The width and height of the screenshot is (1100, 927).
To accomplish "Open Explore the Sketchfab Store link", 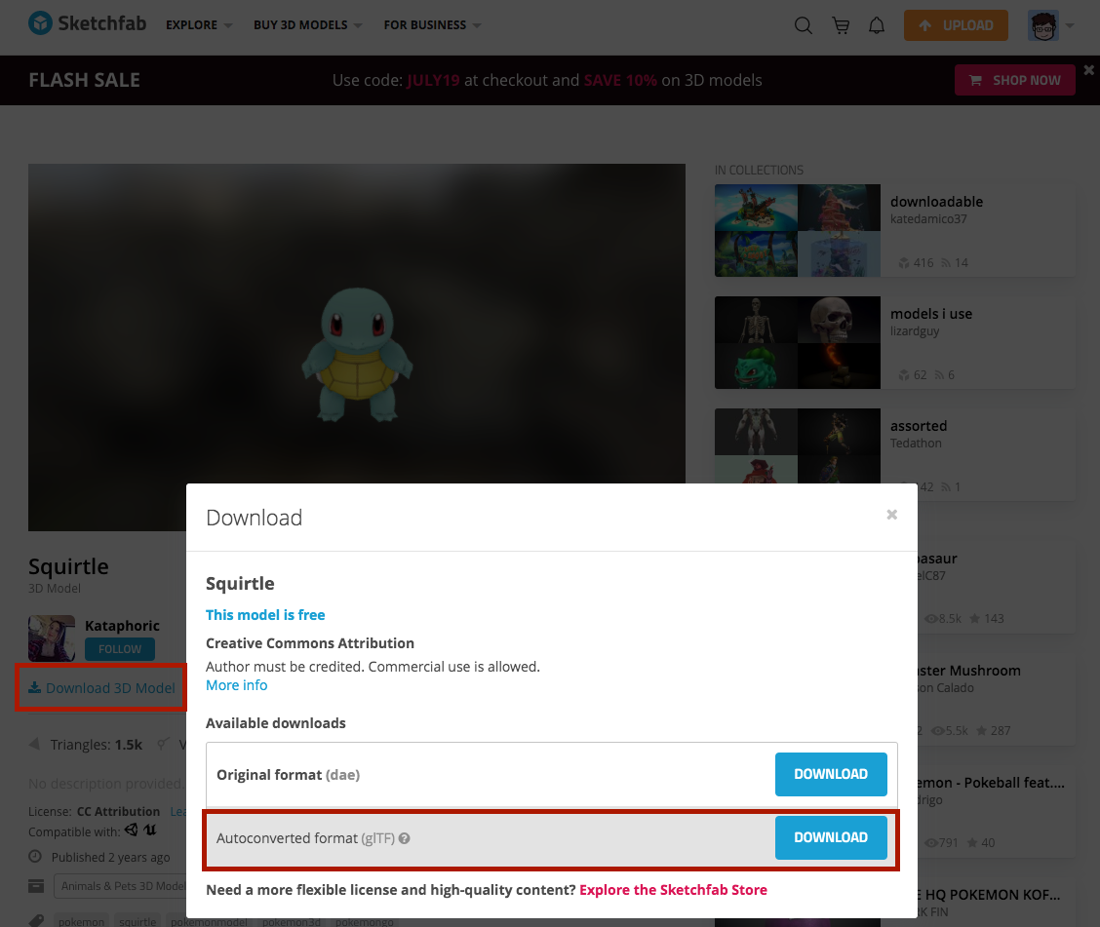I will pyautogui.click(x=673, y=890).
